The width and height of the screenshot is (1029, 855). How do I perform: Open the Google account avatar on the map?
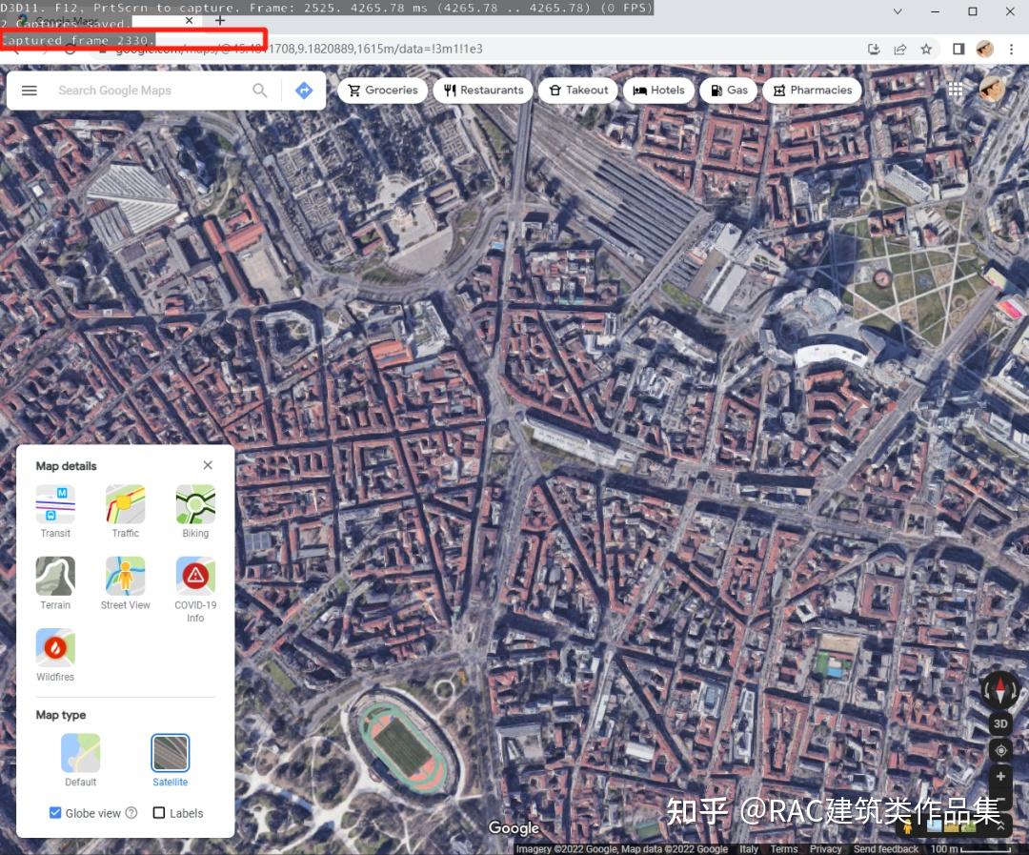tap(991, 90)
